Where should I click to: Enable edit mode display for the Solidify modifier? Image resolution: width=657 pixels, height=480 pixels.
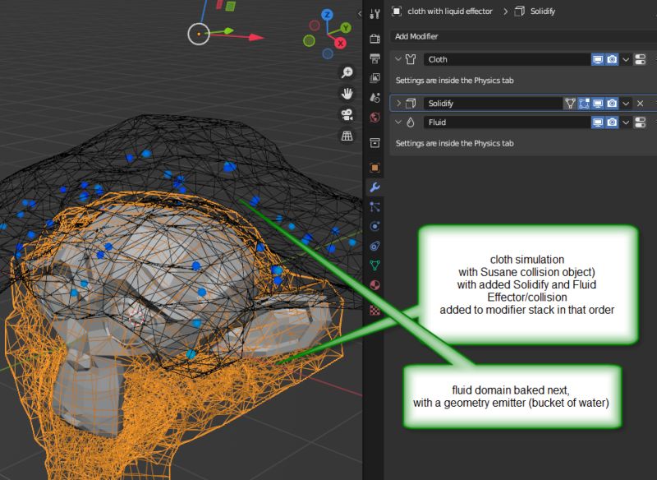pos(584,103)
